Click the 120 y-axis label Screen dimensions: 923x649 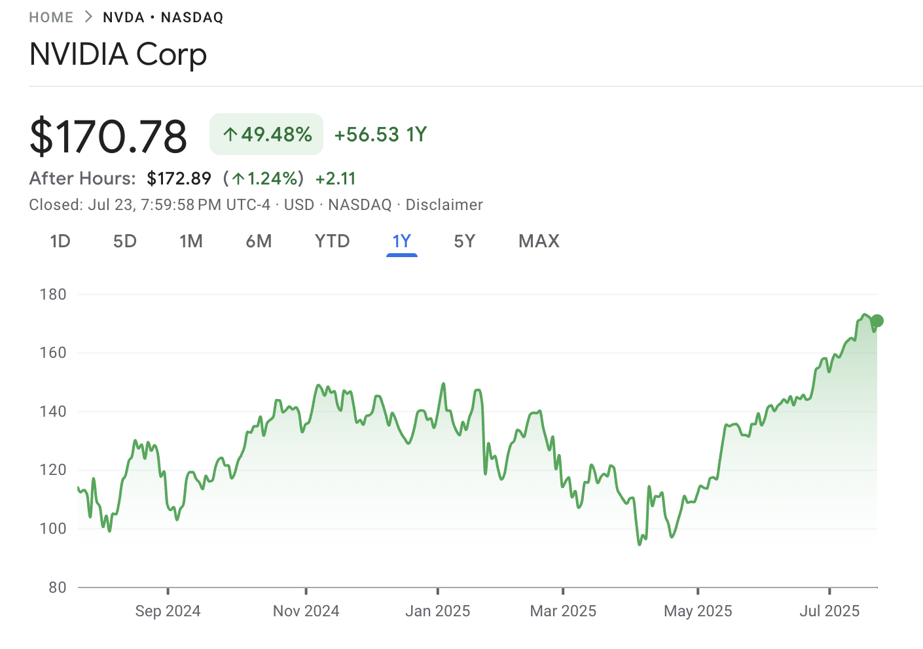click(53, 470)
